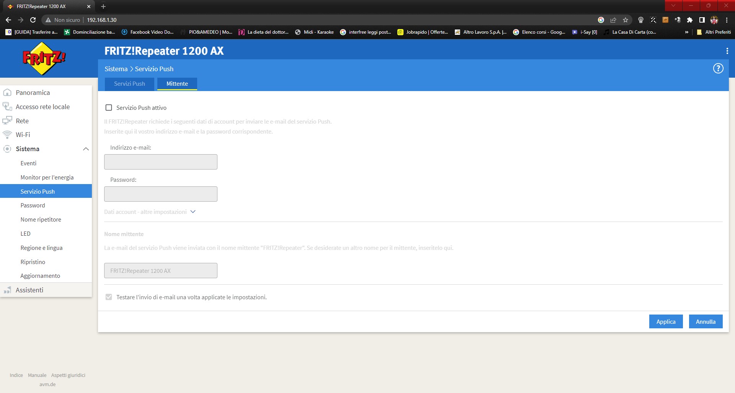Collapse the Sistema menu chevron
Viewport: 735px width, 393px height.
(86, 149)
